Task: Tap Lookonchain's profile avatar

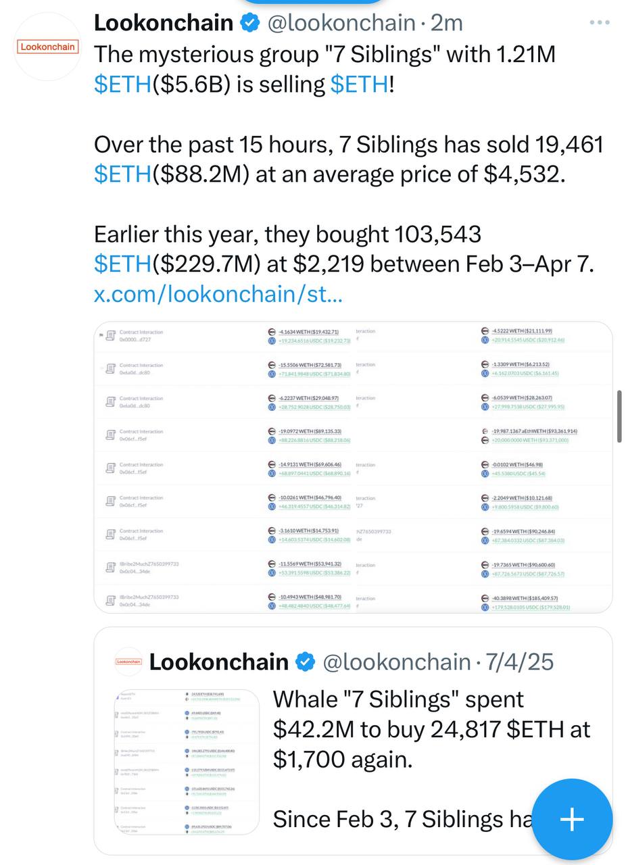Action: pos(47,47)
